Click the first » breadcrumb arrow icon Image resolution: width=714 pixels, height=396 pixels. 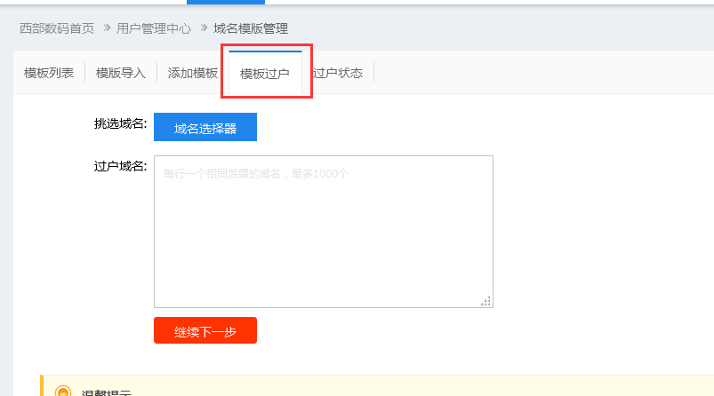click(105, 28)
